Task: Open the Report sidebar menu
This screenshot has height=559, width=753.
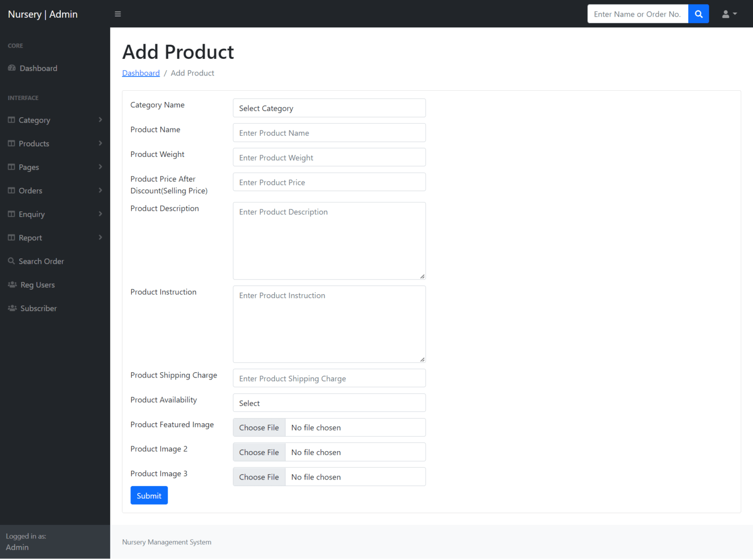Action: point(55,238)
